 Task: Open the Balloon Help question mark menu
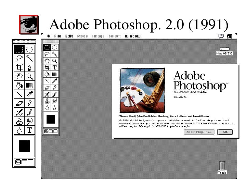221,36
